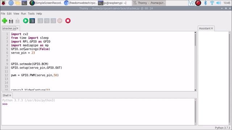Click the editor scroll up arrow
Image resolution: width=232 pixels, height=130 pixels.
pyautogui.click(x=195, y=32)
